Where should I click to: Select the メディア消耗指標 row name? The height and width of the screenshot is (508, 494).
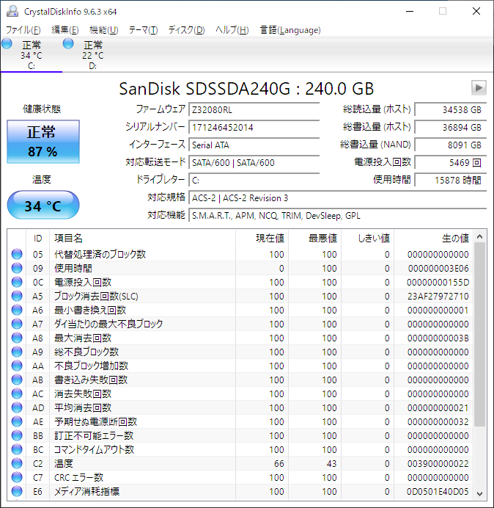pos(86,491)
